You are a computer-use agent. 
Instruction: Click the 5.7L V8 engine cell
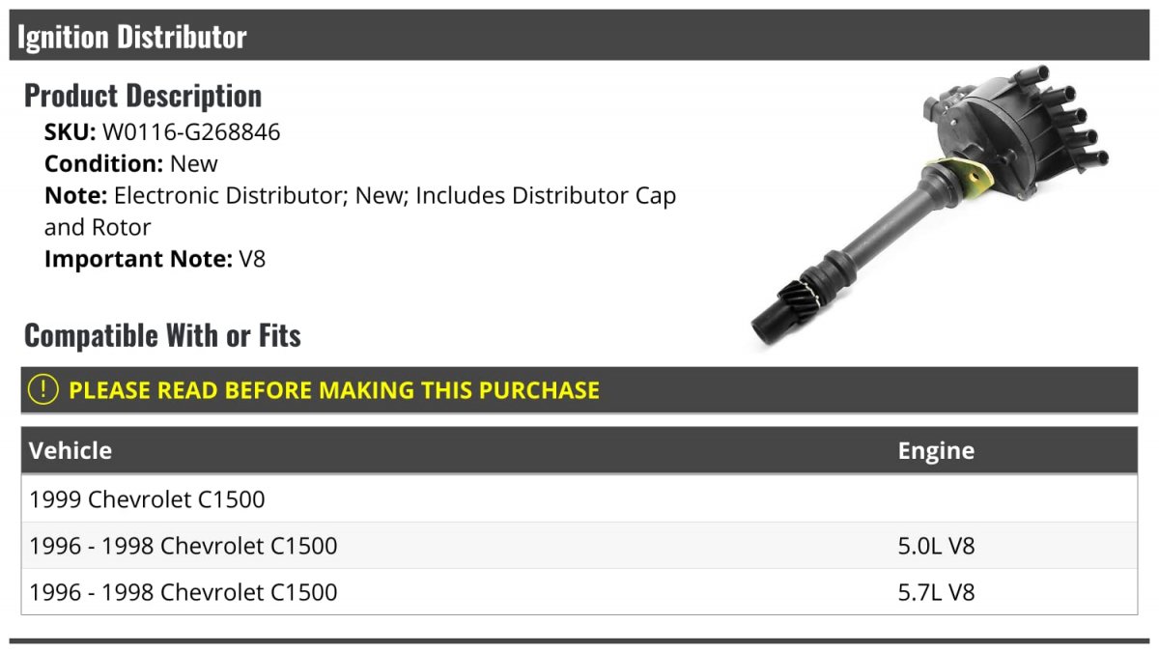click(936, 592)
